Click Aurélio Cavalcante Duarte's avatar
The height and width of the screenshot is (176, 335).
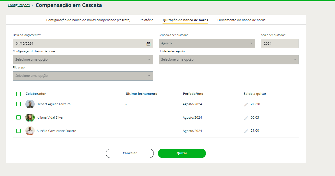tap(30, 131)
